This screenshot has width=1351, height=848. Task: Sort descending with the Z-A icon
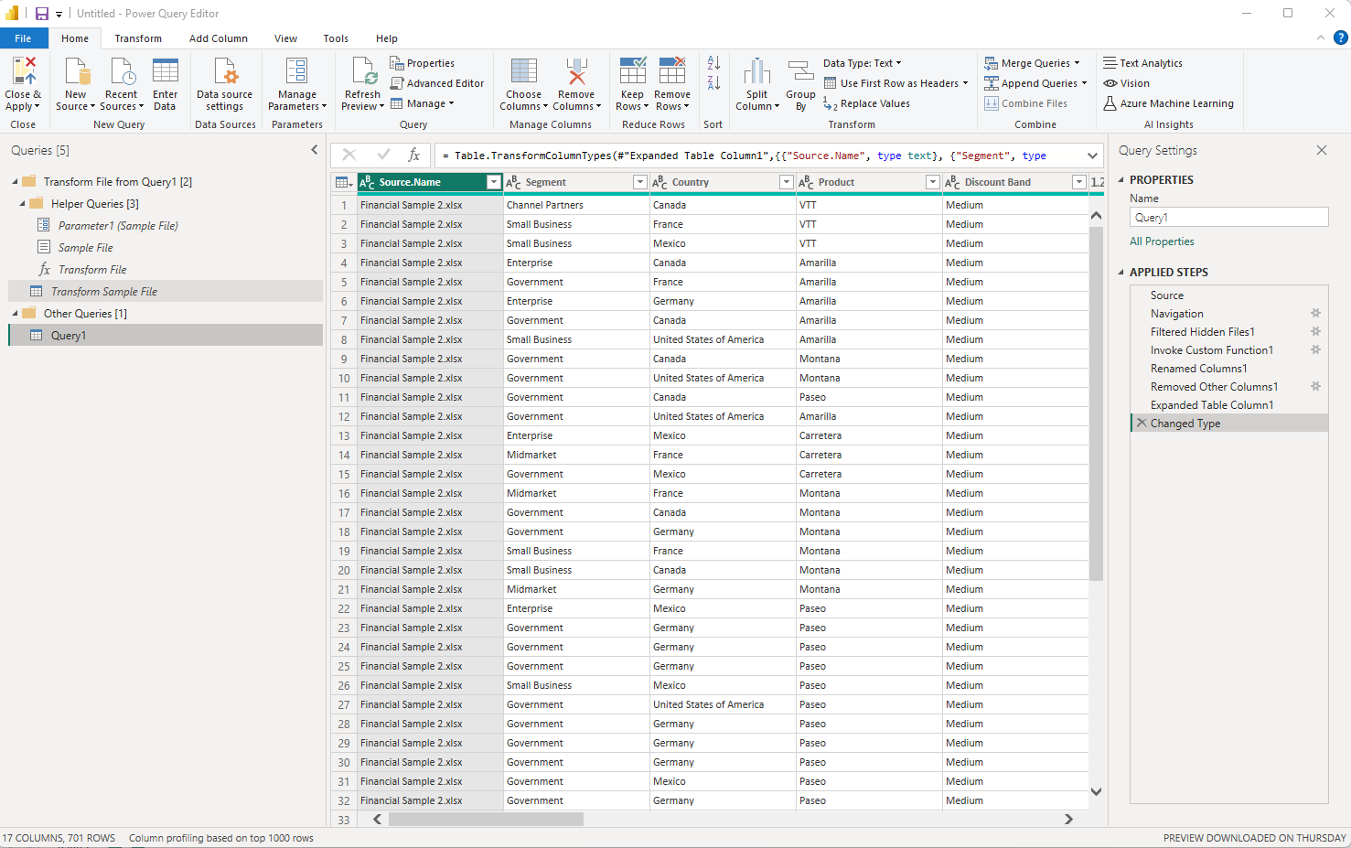coord(714,83)
